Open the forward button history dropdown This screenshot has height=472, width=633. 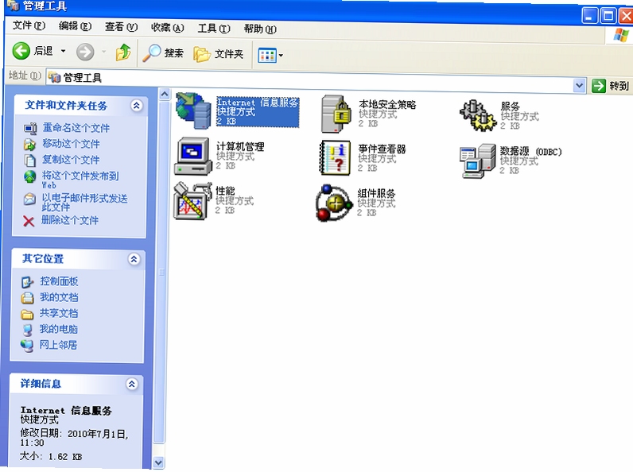click(x=103, y=52)
